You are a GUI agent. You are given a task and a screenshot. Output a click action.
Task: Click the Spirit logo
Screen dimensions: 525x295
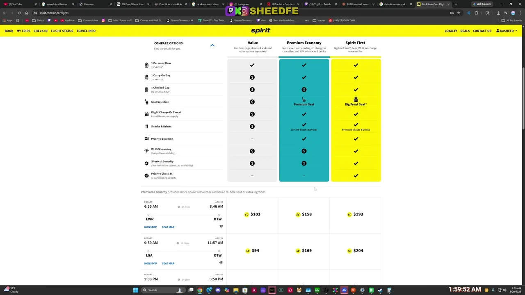tap(260, 30)
